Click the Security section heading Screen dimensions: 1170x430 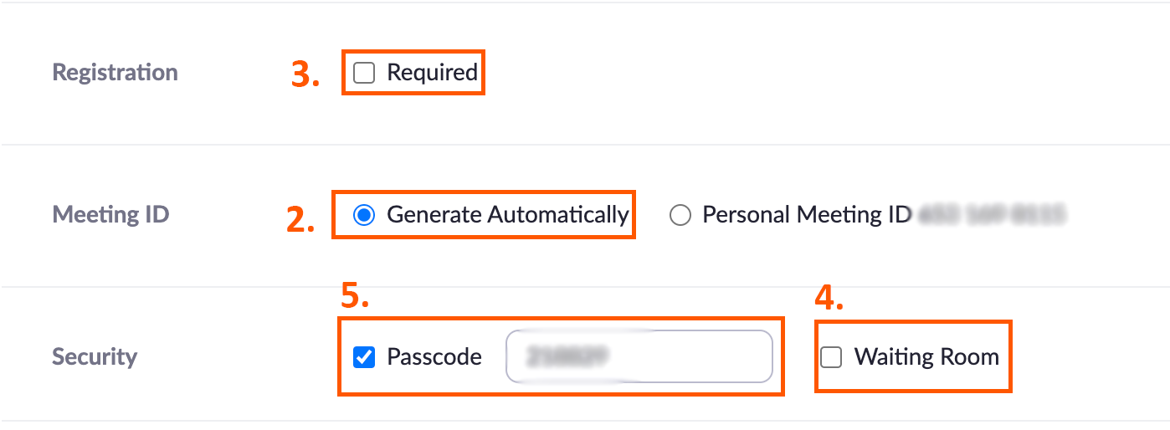pos(95,357)
